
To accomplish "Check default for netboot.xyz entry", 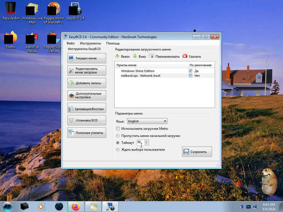I will 190,76.
